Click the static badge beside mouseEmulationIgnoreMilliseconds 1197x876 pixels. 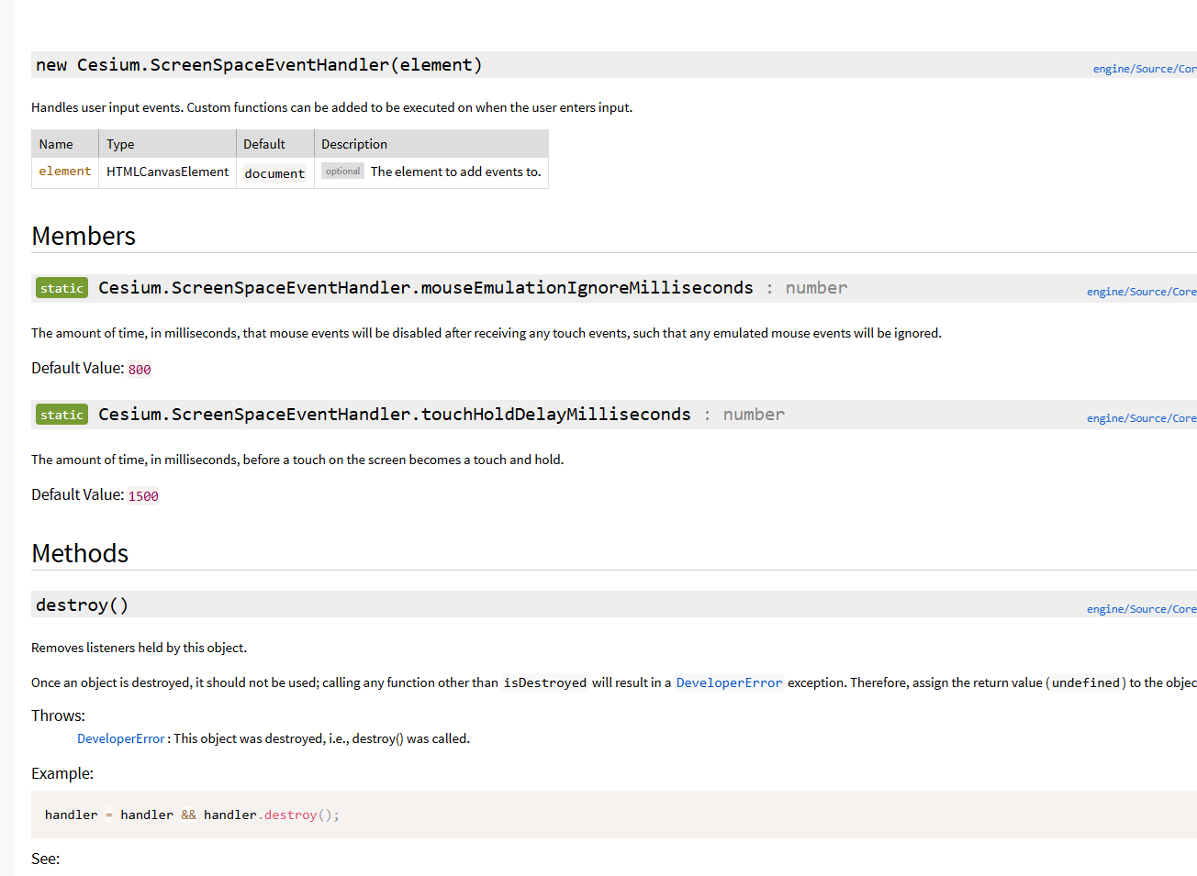point(62,288)
